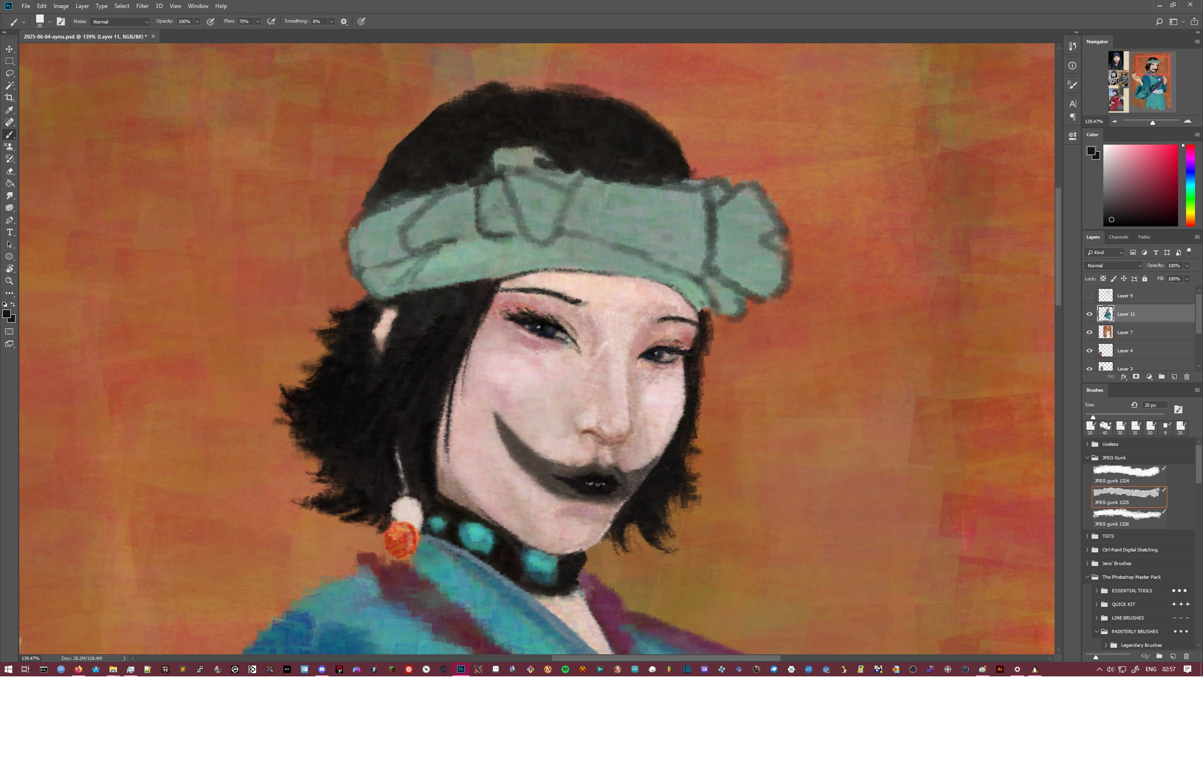Select the Rotate View hand tool

pos(9,269)
